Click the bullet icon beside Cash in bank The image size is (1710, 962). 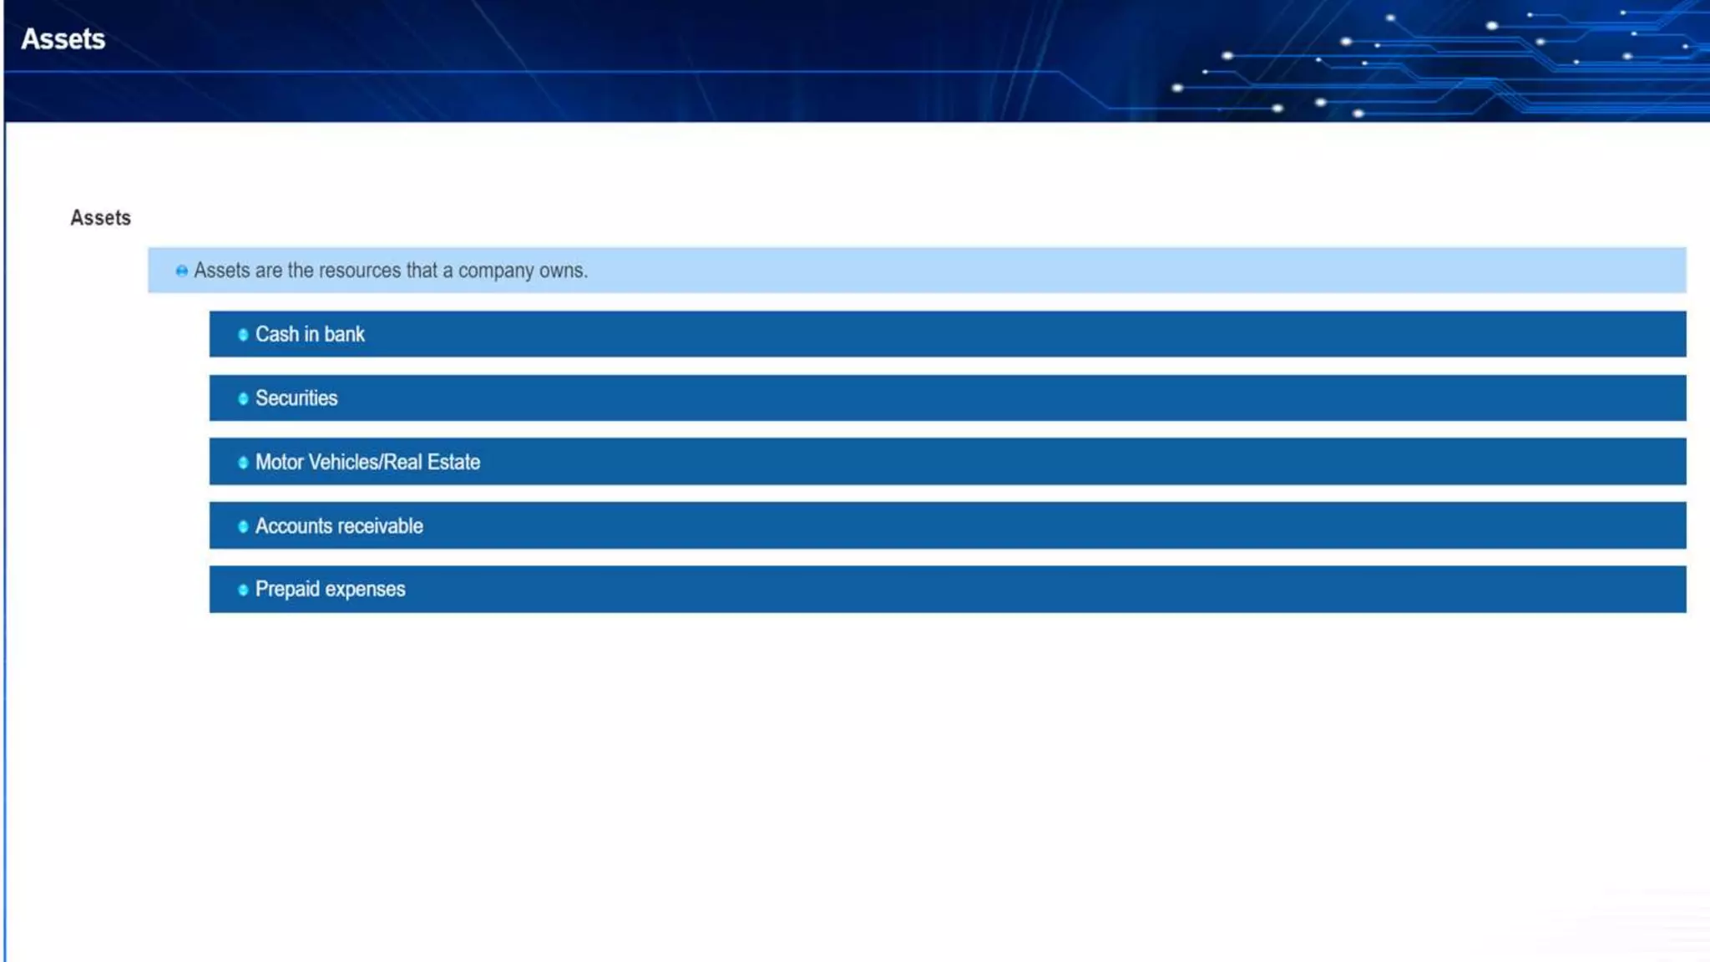coord(243,335)
